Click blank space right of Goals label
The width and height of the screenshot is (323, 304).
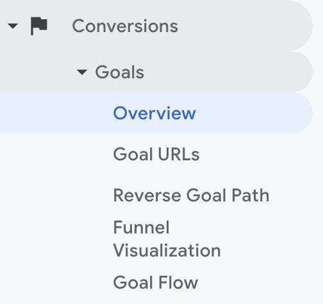click(x=226, y=72)
